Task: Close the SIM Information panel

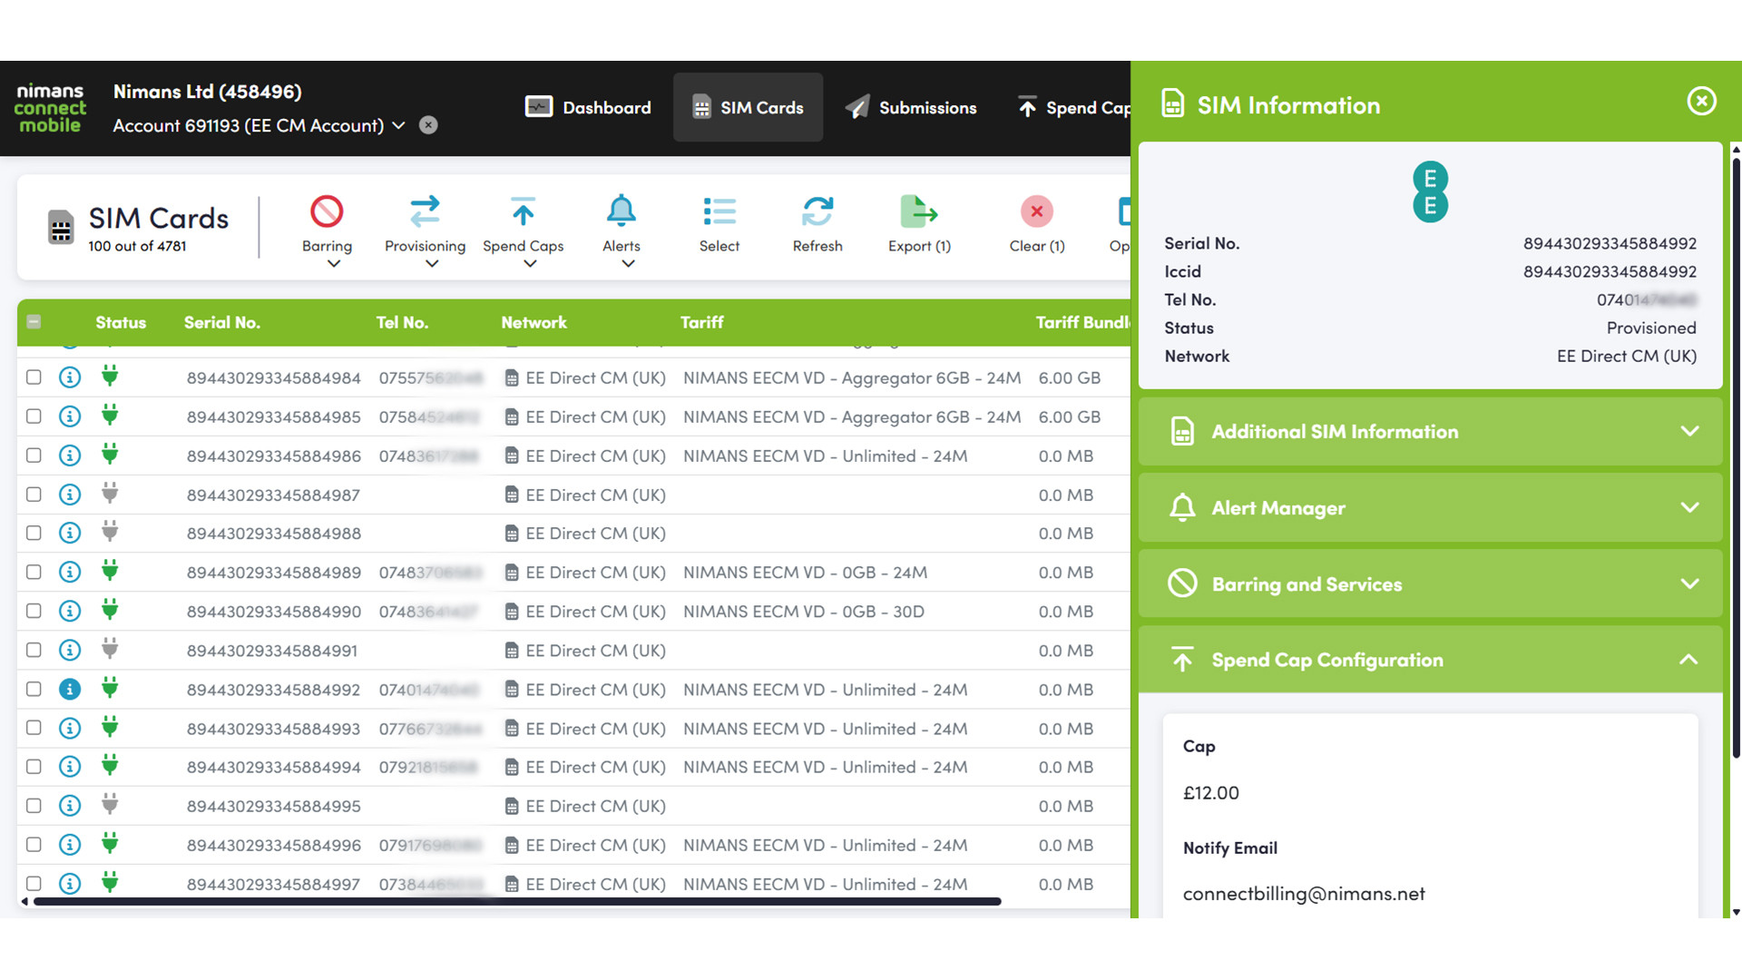Action: tap(1701, 101)
